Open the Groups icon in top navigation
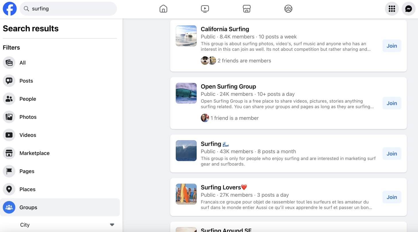The image size is (418, 232). [x=288, y=9]
